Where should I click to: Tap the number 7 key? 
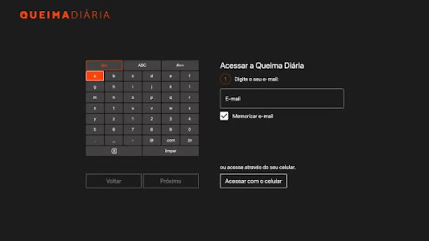pyautogui.click(x=133, y=130)
